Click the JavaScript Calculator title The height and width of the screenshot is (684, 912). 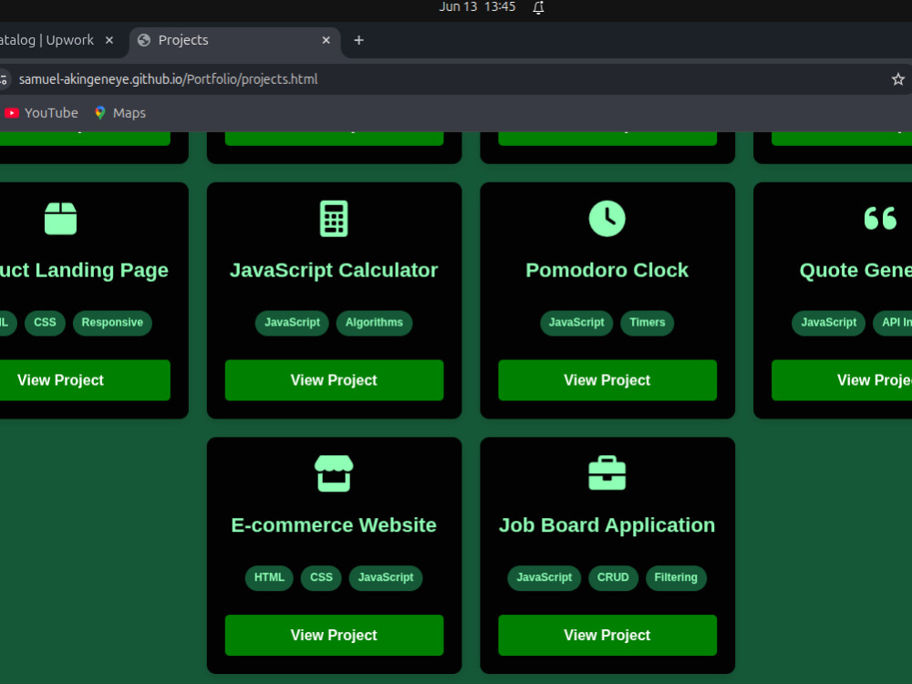pyautogui.click(x=334, y=270)
